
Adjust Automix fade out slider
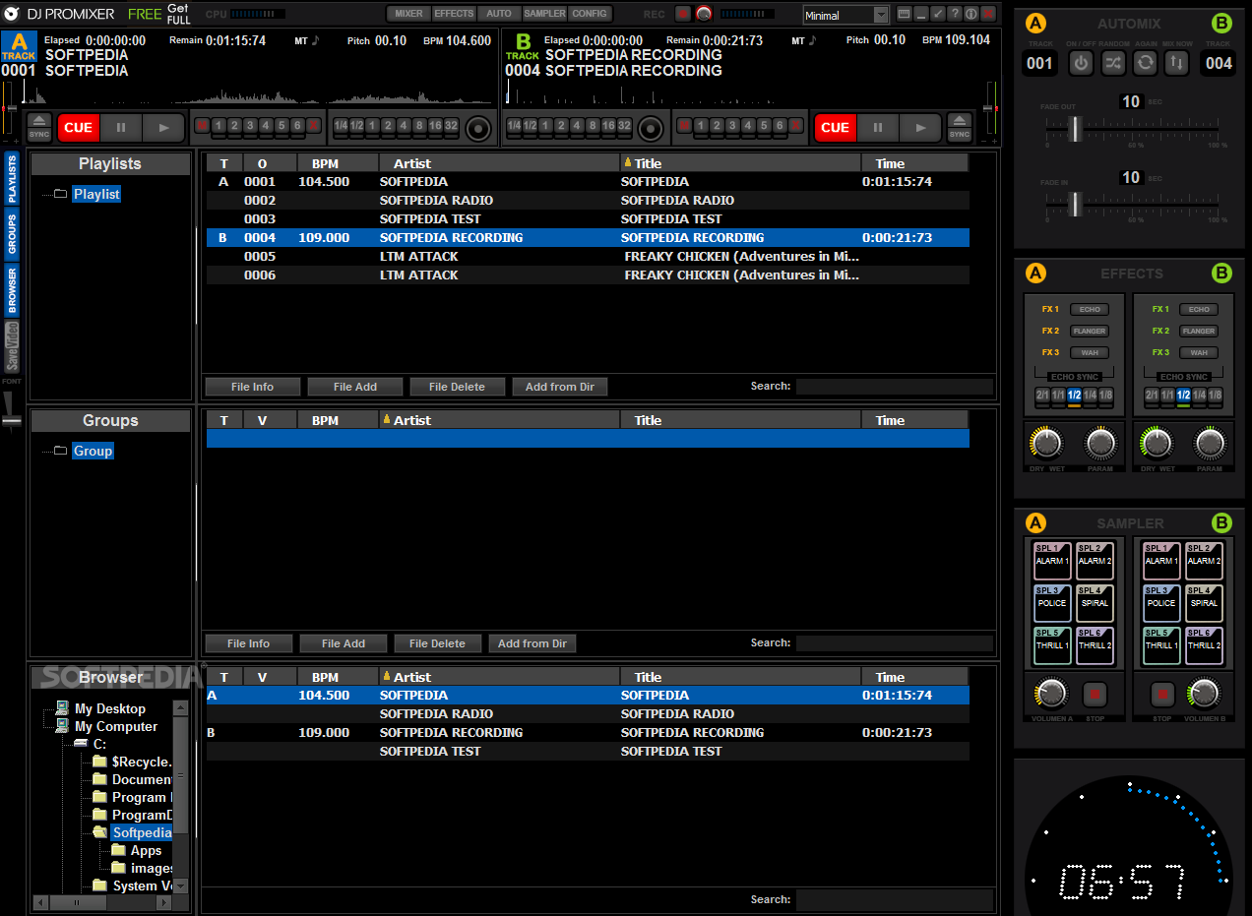point(1076,129)
